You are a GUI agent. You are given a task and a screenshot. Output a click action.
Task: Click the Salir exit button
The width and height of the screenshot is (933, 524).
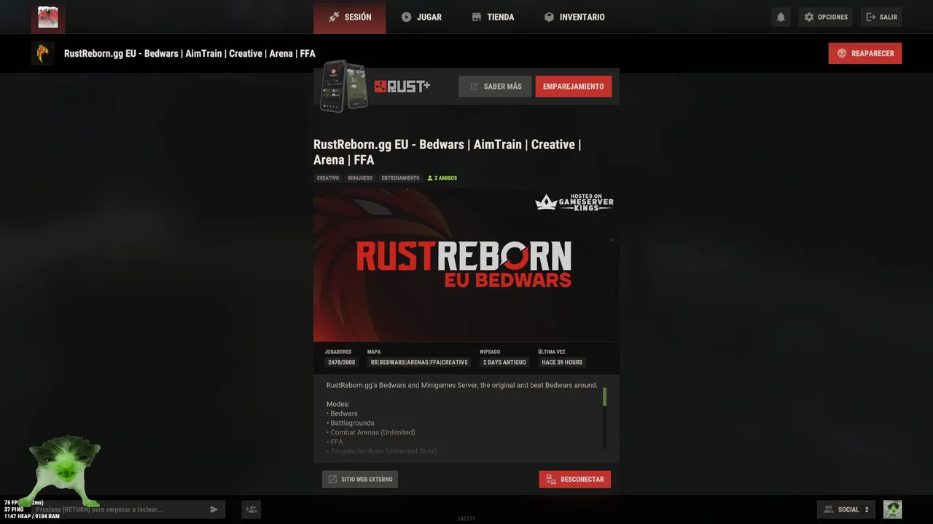pyautogui.click(x=881, y=17)
